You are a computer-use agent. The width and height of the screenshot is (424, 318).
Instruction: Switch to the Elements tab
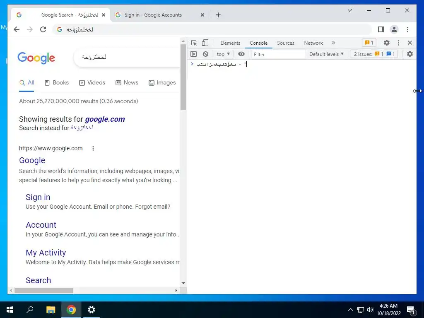coord(230,43)
